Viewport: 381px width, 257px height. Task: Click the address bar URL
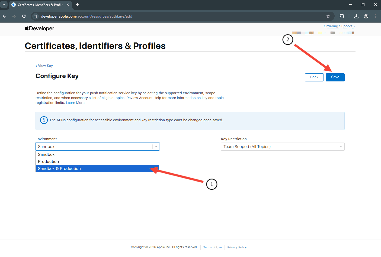click(x=87, y=16)
